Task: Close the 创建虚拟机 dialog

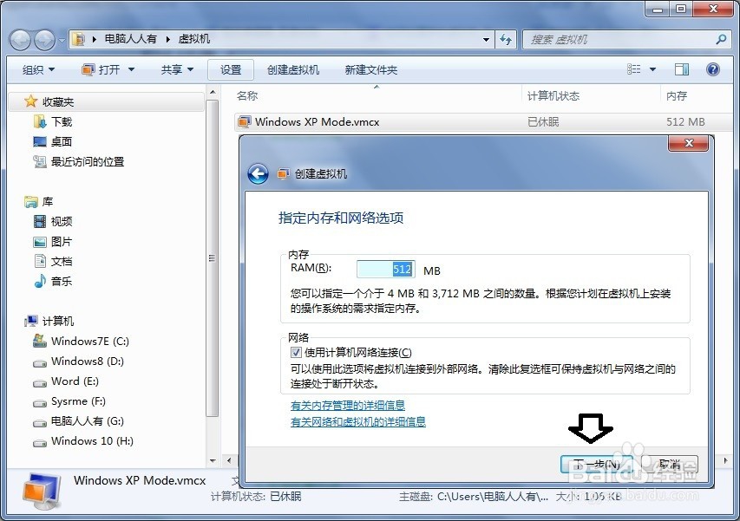Action: [689, 143]
